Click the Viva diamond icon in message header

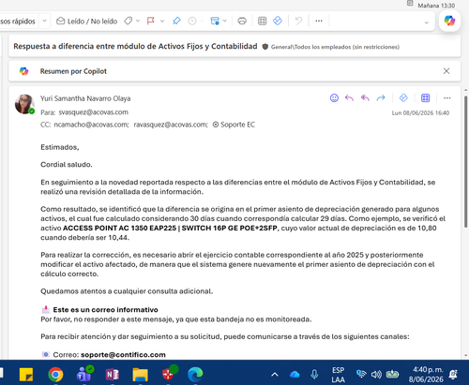pos(403,98)
